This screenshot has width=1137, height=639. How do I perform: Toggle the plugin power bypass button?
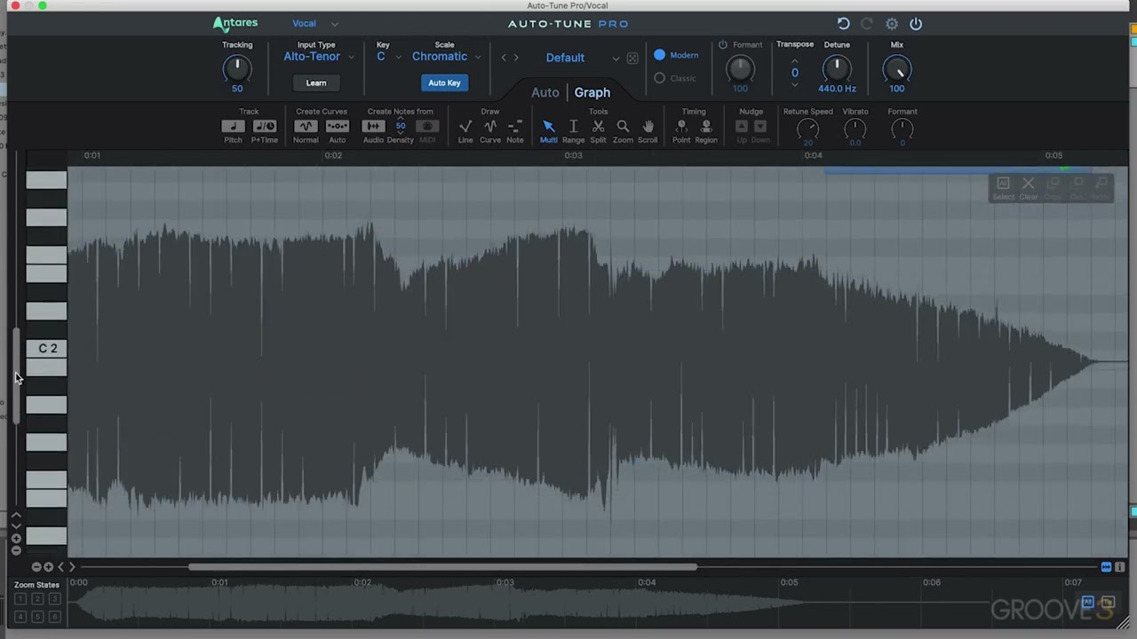point(916,24)
